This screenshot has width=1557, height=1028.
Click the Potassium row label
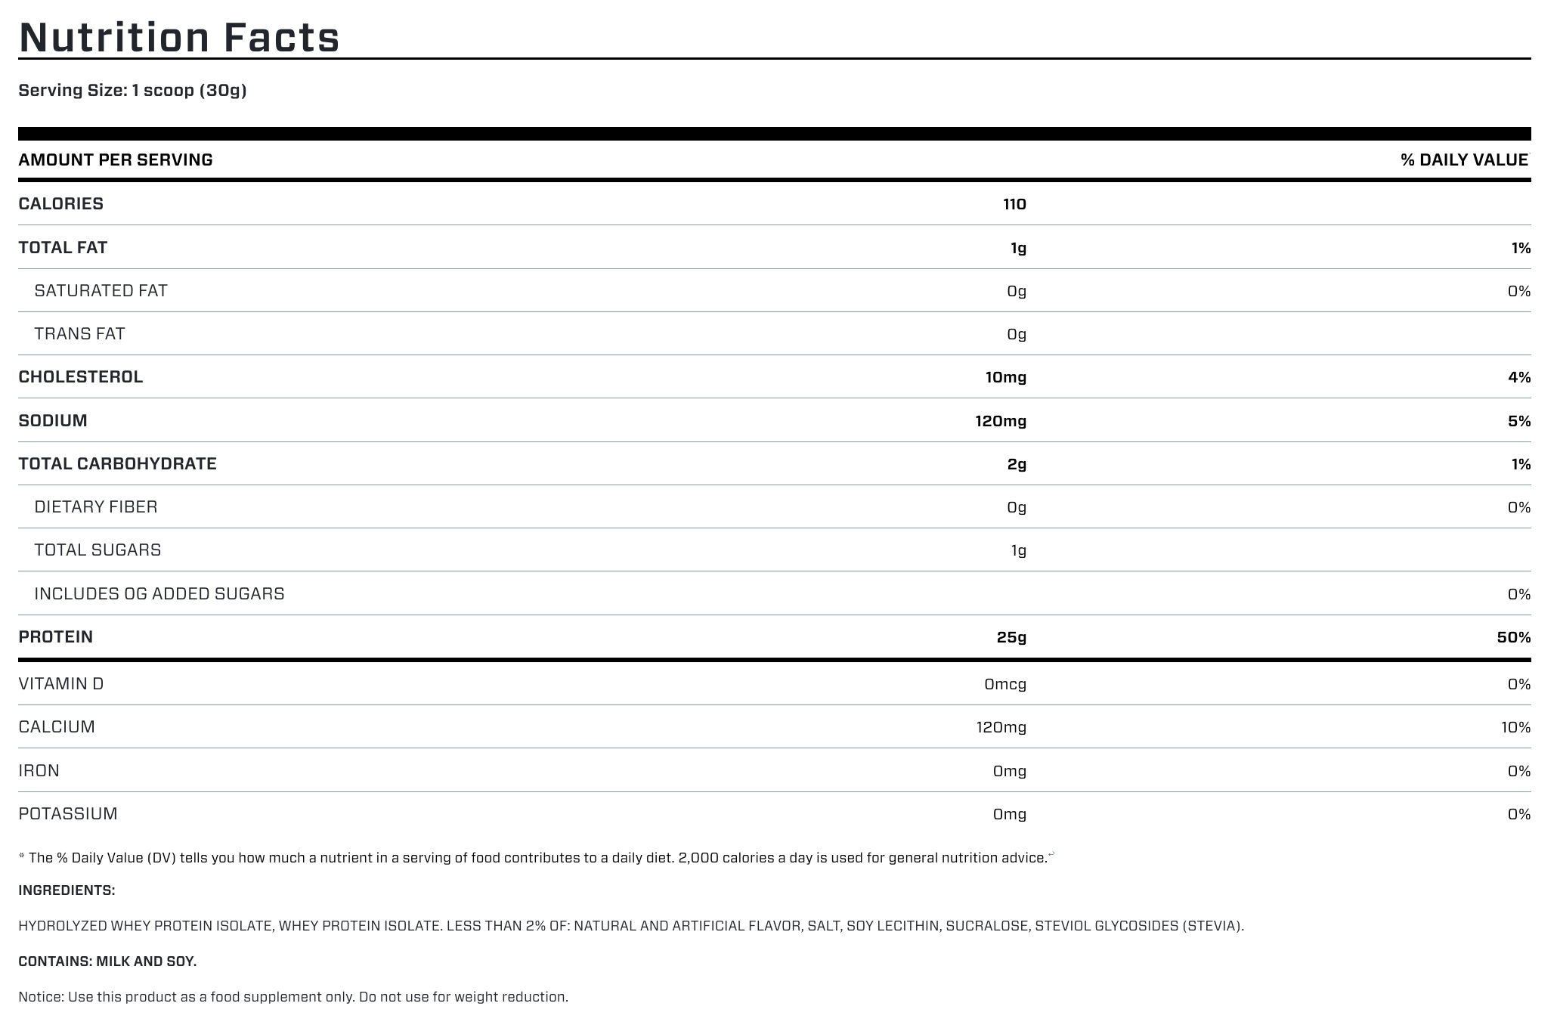pos(68,814)
